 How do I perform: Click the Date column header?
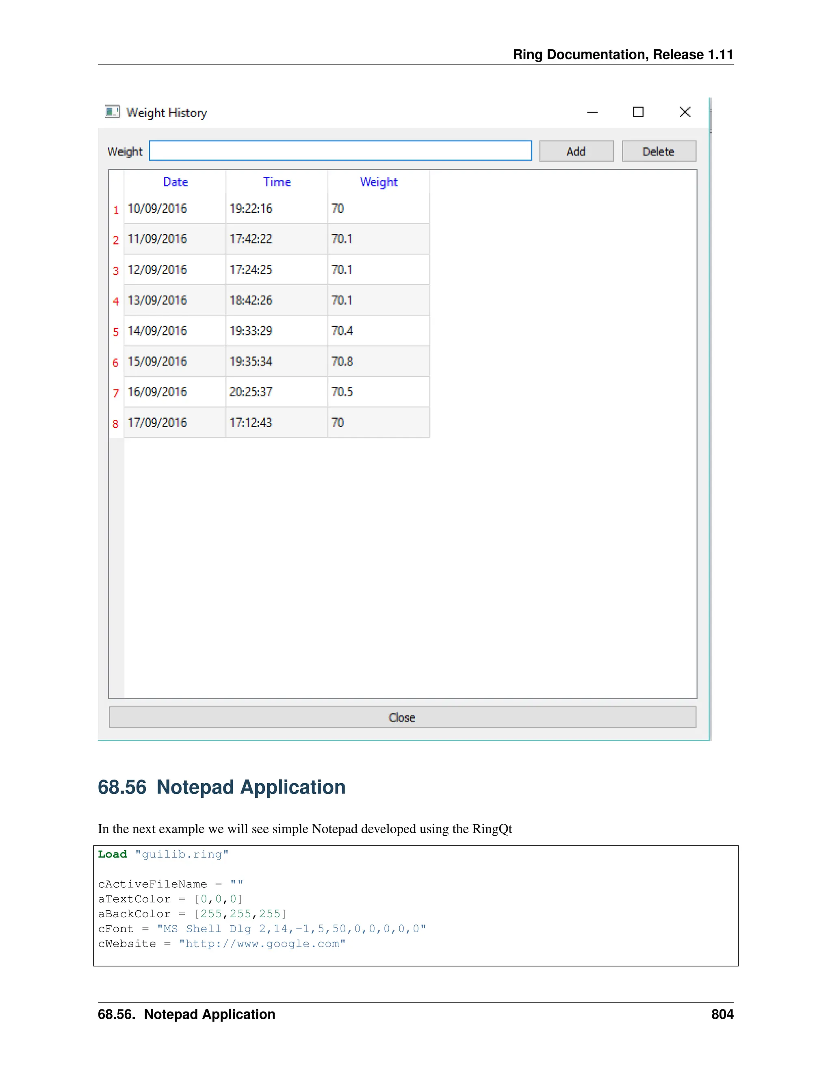click(175, 182)
